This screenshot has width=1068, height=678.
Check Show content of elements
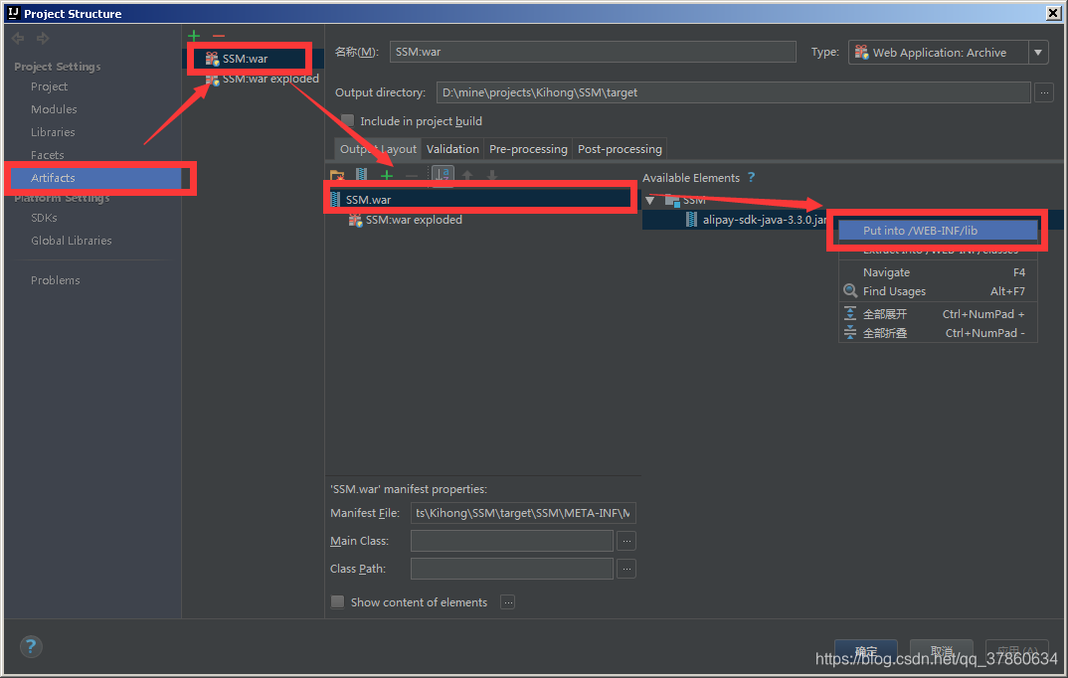pos(337,601)
